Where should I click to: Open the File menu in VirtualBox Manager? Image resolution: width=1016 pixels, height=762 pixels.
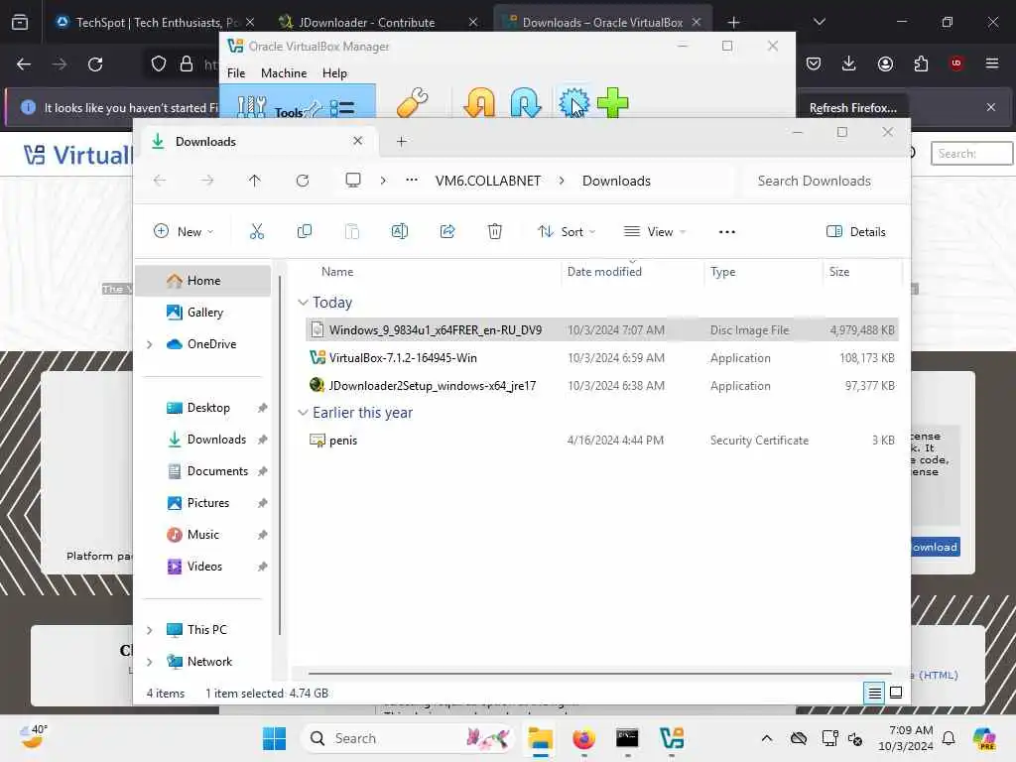click(x=236, y=73)
